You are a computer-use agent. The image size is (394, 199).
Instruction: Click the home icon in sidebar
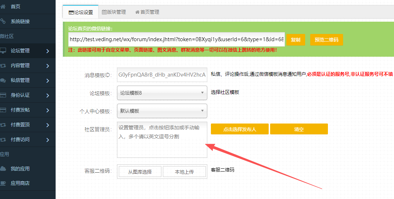point(3,7)
